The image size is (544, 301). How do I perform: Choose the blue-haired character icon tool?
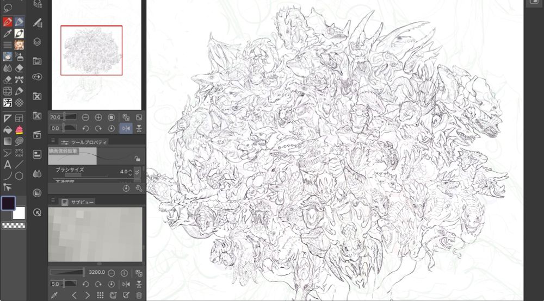[x=7, y=57]
